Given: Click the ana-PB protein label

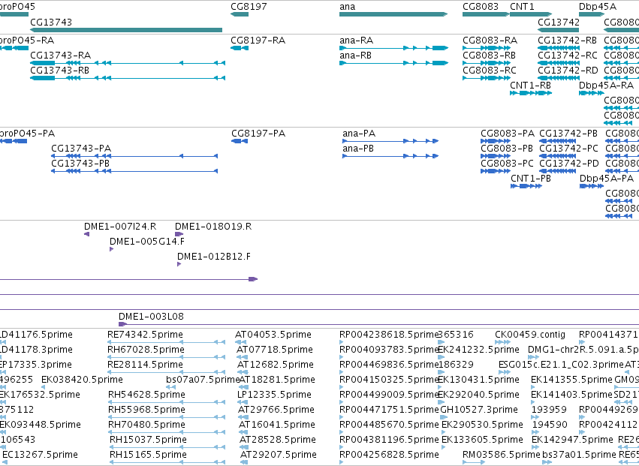Looking at the screenshot, I should coord(358,149).
